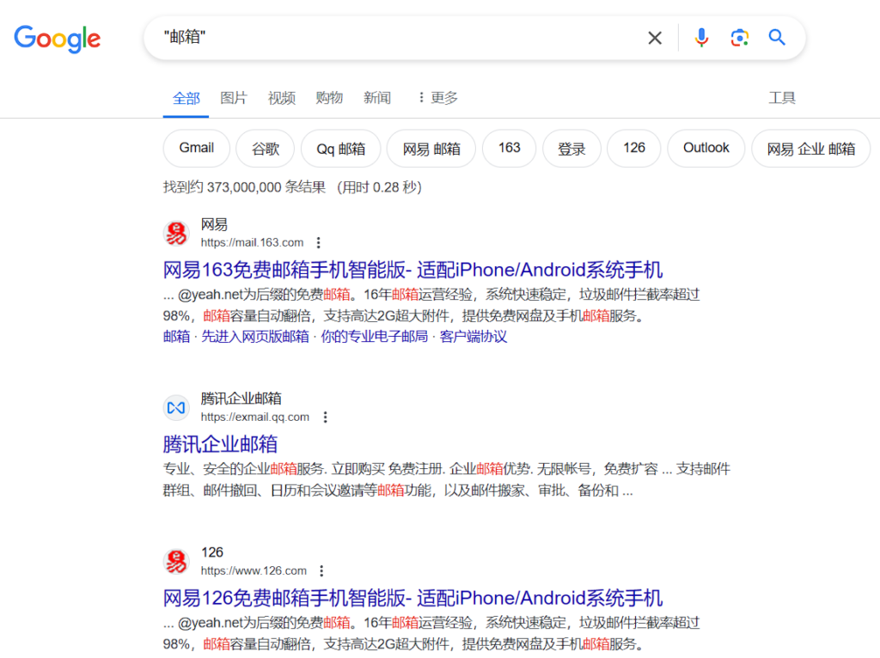Image resolution: width=880 pixels, height=658 pixels.
Task: Open the 网易163免费邮箱手机智能版 result title
Action: click(x=412, y=270)
